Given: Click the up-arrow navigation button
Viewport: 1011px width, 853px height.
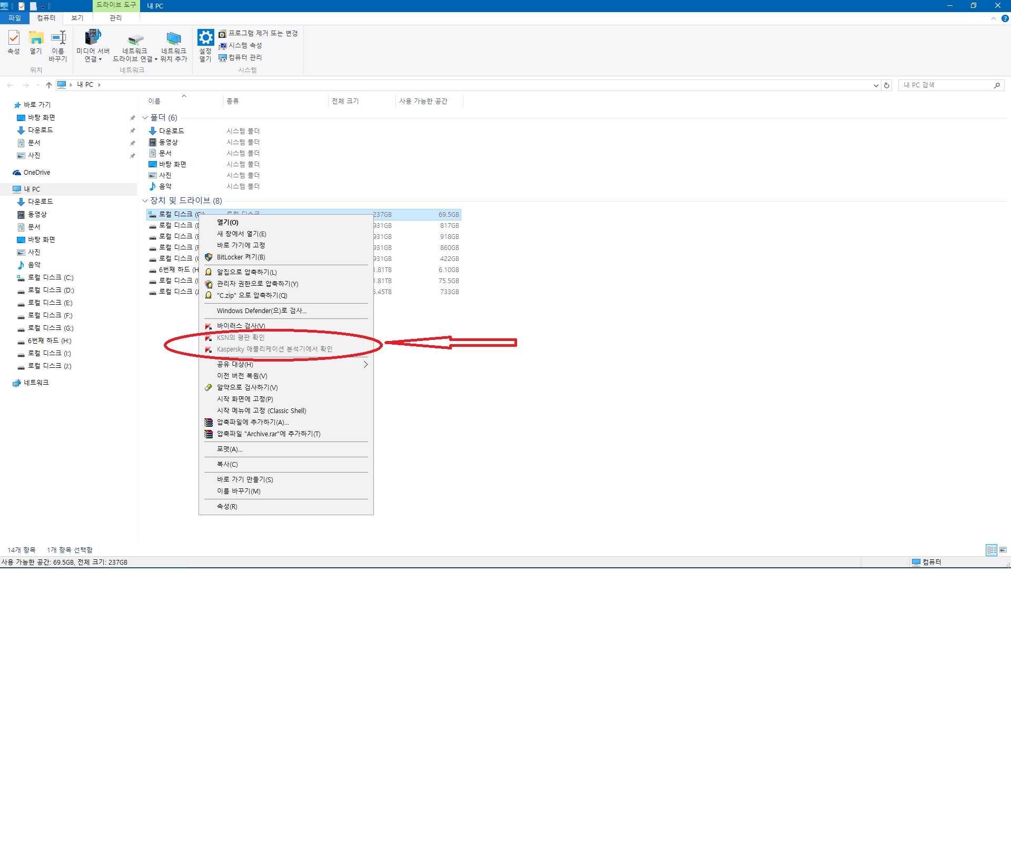Looking at the screenshot, I should (49, 85).
